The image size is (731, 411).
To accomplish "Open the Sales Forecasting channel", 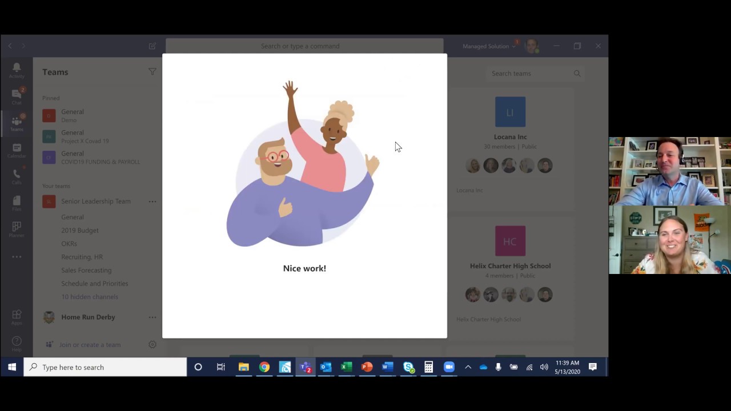I will [86, 270].
